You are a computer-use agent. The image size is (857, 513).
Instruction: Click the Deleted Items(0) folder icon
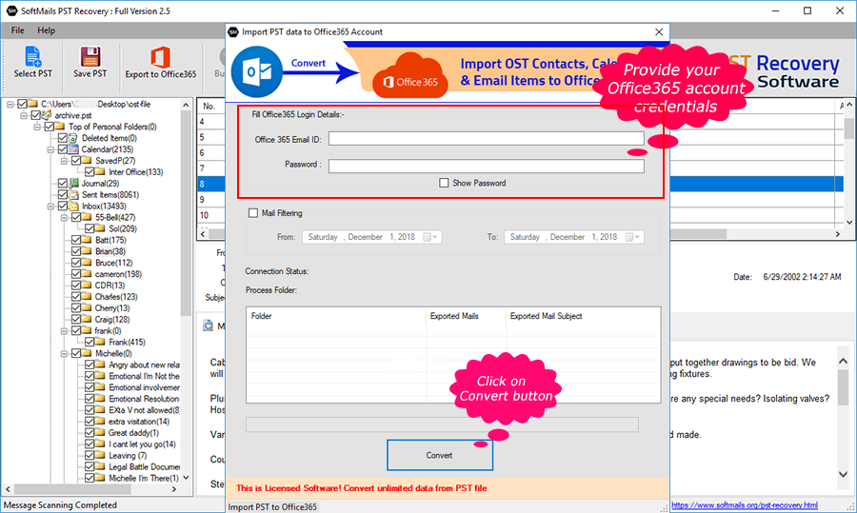click(73, 138)
